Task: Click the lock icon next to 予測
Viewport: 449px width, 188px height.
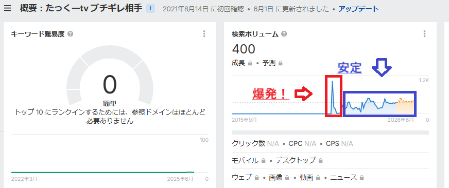Action: click(x=280, y=63)
